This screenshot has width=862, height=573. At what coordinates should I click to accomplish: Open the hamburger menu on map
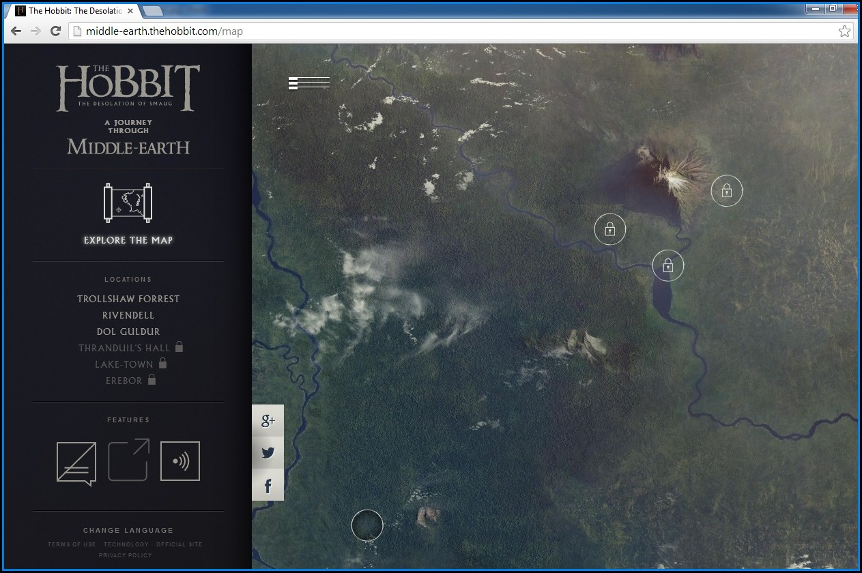pyautogui.click(x=308, y=83)
